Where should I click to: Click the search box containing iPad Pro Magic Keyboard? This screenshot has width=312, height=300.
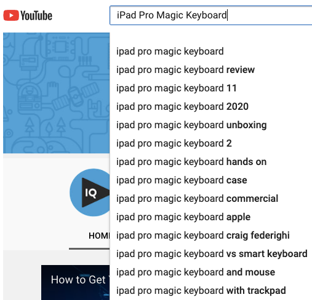(x=211, y=15)
